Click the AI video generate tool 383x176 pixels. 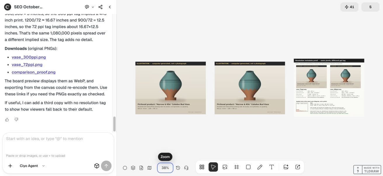(298, 167)
